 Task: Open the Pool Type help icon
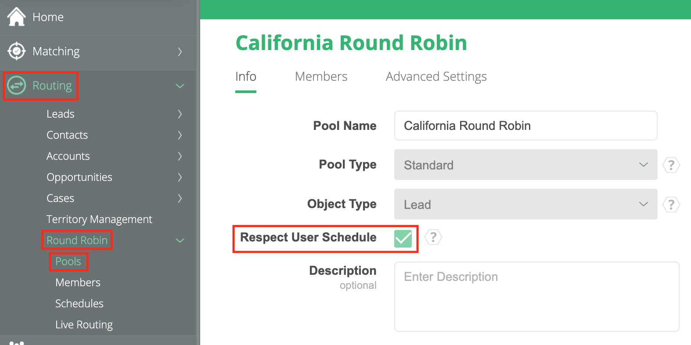[x=671, y=165]
